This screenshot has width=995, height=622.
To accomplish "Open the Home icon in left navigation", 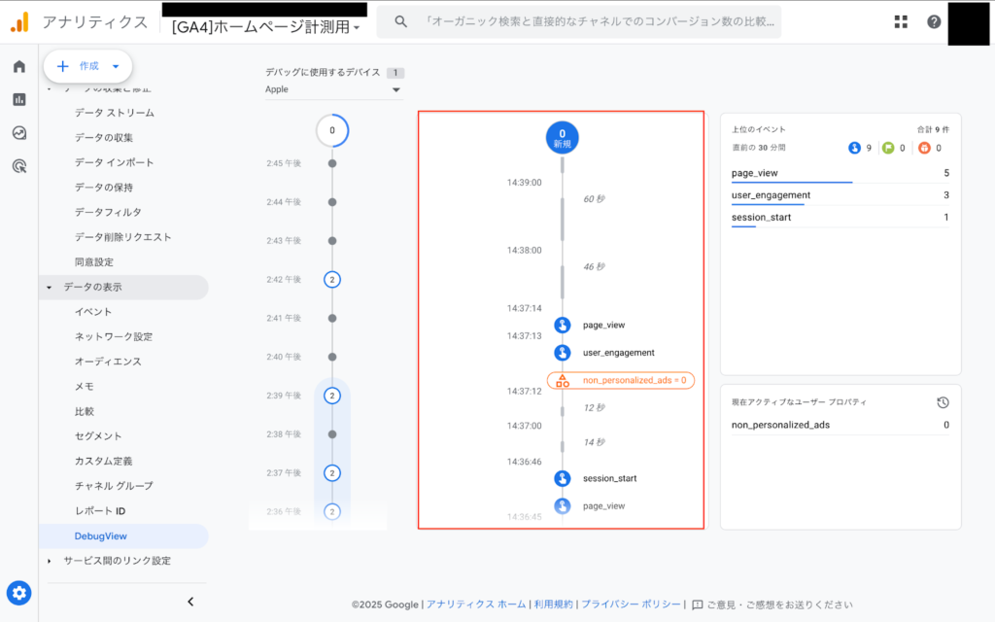I will [x=18, y=66].
